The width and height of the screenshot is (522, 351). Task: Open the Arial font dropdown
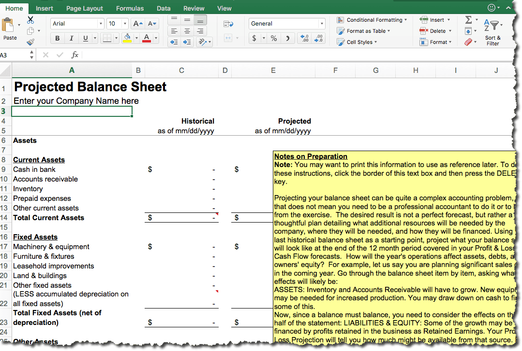point(100,24)
